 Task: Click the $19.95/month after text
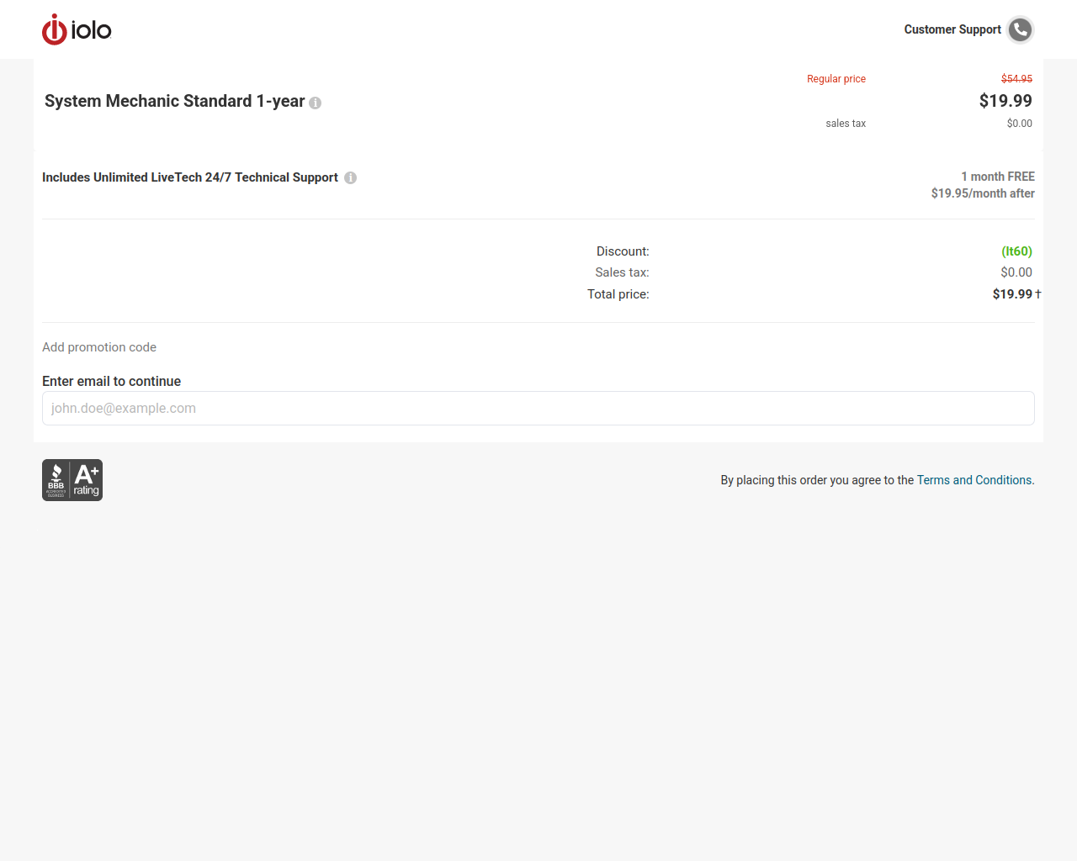(983, 193)
